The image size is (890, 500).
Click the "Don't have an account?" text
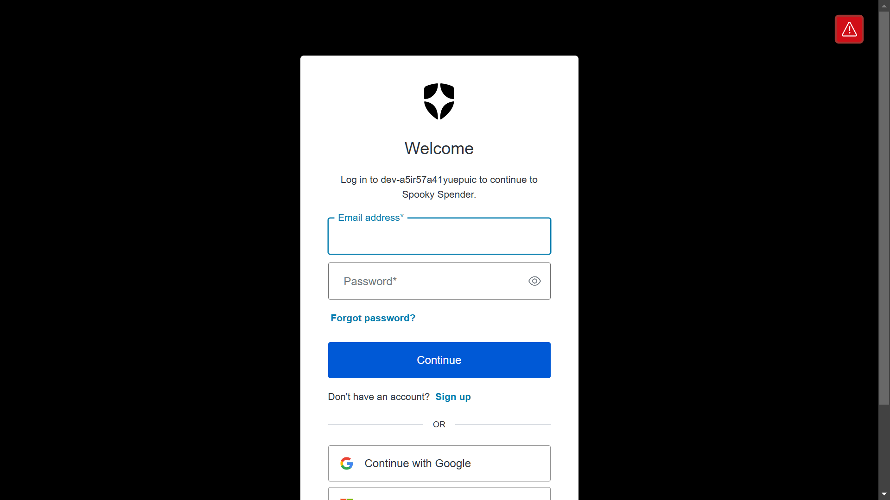[379, 397]
